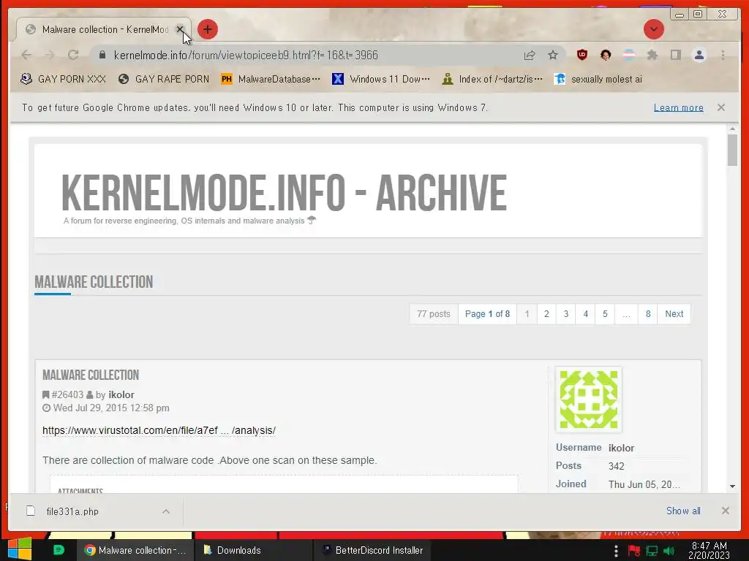The width and height of the screenshot is (749, 561).
Task: View site info via lock icon
Action: [x=102, y=56]
